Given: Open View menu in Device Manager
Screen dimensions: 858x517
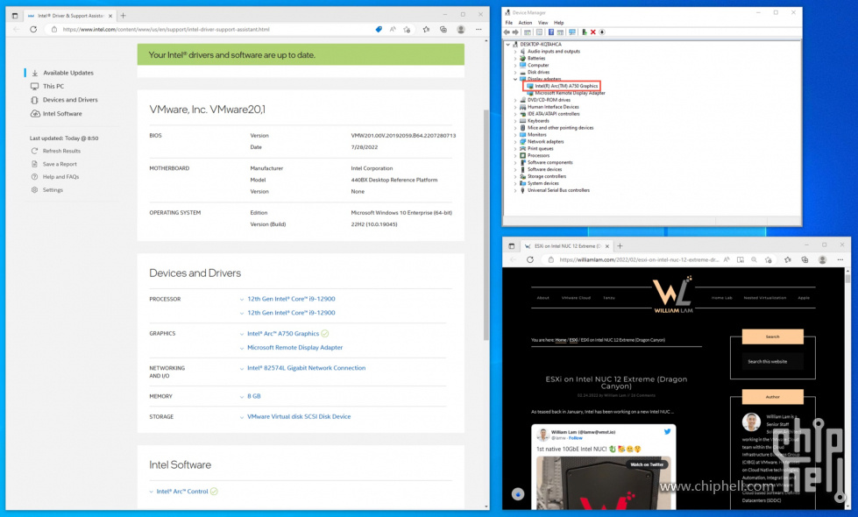Looking at the screenshot, I should pyautogui.click(x=542, y=23).
